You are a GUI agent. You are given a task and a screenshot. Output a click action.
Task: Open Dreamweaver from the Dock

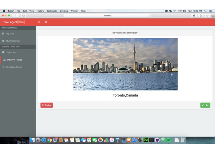146,140
